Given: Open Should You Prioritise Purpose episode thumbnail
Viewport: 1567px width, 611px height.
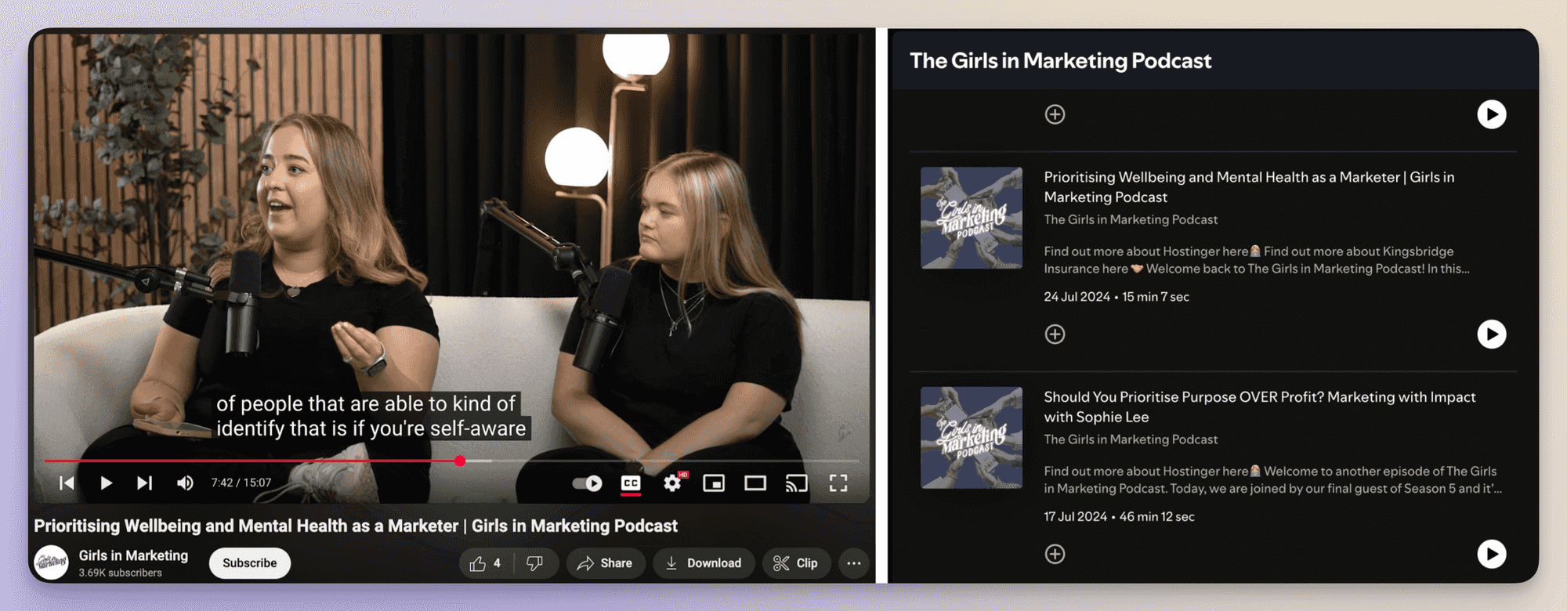Looking at the screenshot, I should tap(972, 438).
